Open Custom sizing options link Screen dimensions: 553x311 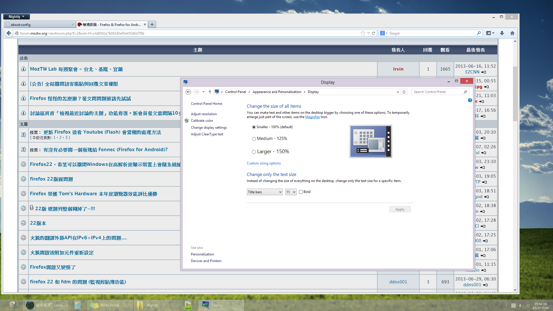[264, 163]
